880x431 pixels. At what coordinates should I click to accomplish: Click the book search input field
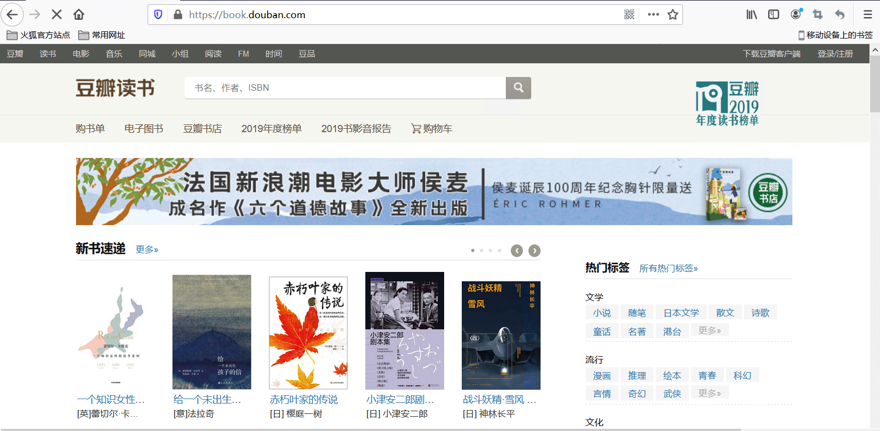pyautogui.click(x=345, y=88)
